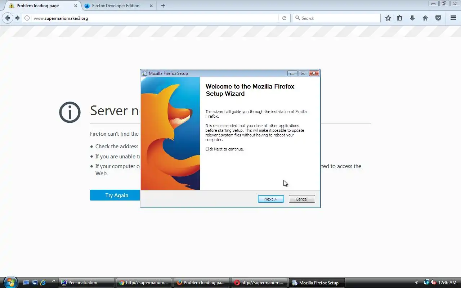Click Switch between windows quick launch icon
This screenshot has height=288, width=461.
click(x=35, y=283)
